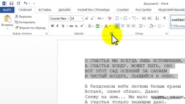The image size is (185, 104).
Task: Open font color dropdown arrow
Action: coord(110,26)
